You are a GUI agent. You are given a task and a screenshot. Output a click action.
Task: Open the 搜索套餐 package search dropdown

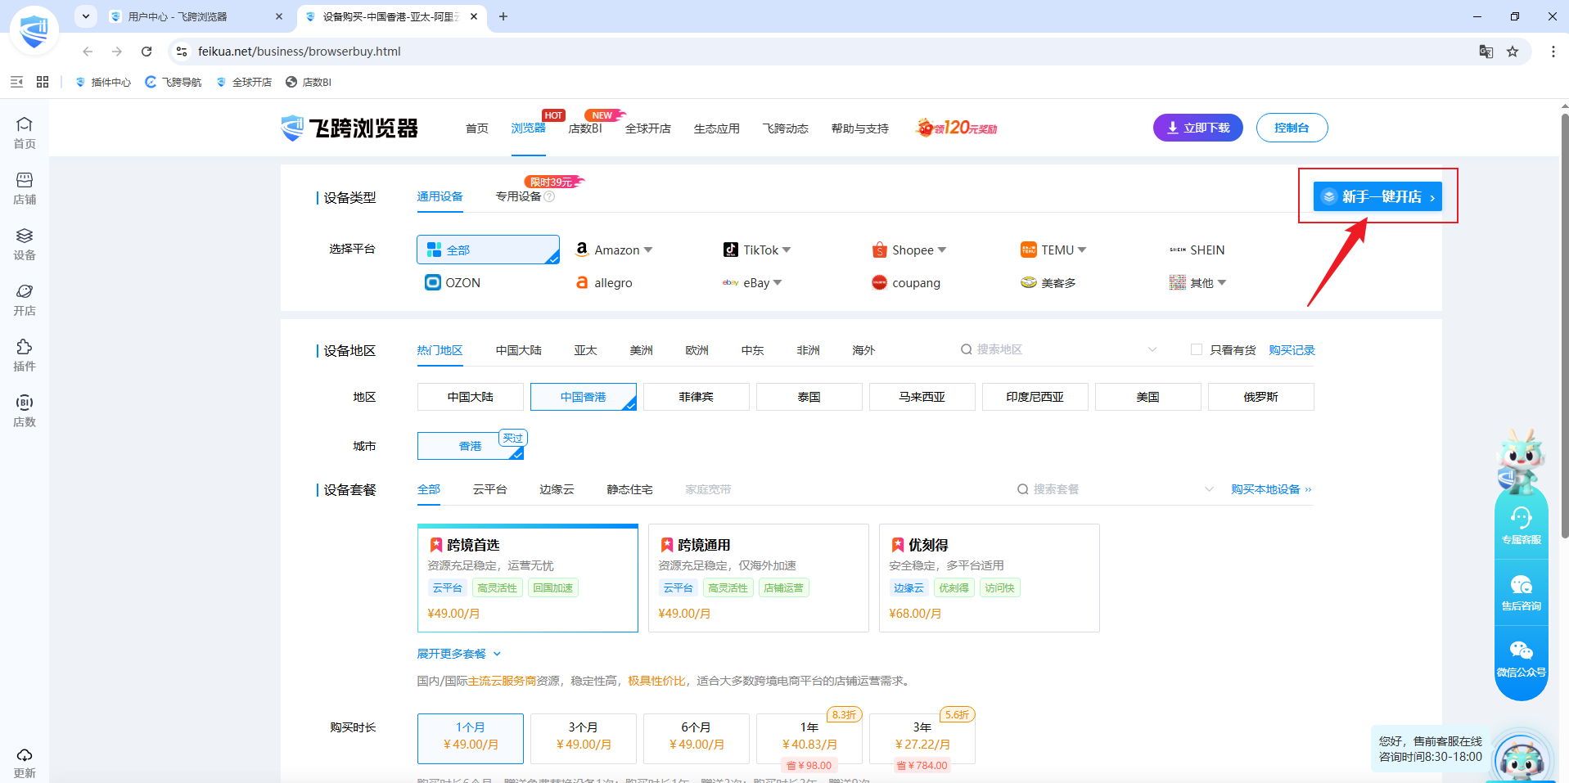pyautogui.click(x=1116, y=489)
